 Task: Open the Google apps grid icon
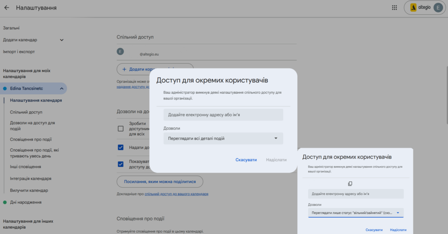[x=394, y=8]
